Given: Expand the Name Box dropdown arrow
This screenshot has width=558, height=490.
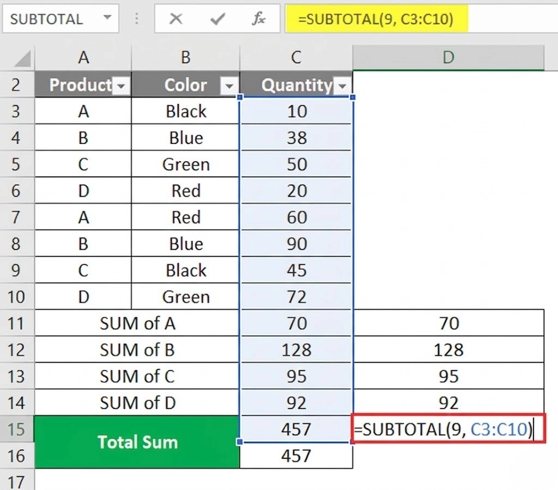Looking at the screenshot, I should point(107,17).
